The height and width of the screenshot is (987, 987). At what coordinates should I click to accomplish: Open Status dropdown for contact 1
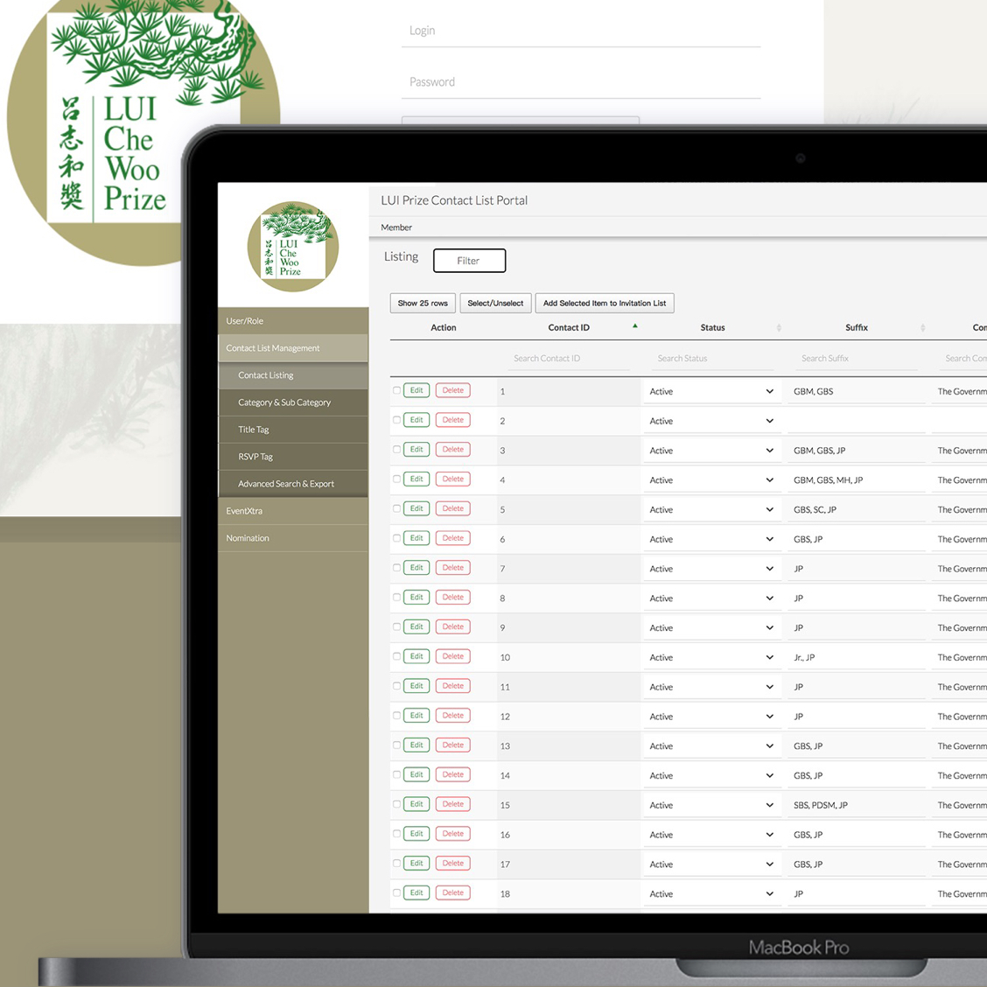pos(712,391)
